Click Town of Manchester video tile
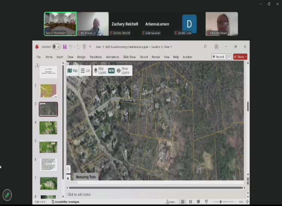 60,24
